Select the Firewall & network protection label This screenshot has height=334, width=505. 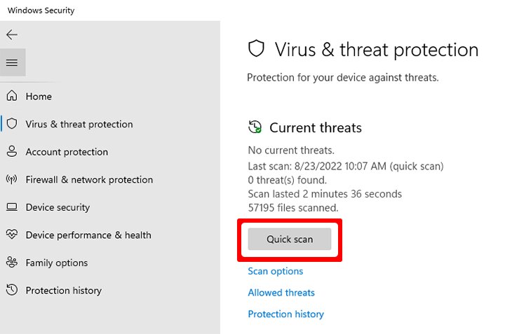pos(89,180)
